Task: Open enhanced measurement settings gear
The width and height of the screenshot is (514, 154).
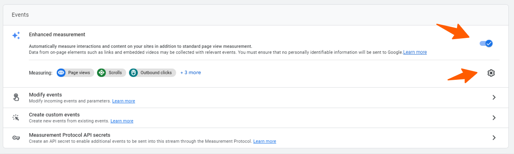Action: coord(491,73)
